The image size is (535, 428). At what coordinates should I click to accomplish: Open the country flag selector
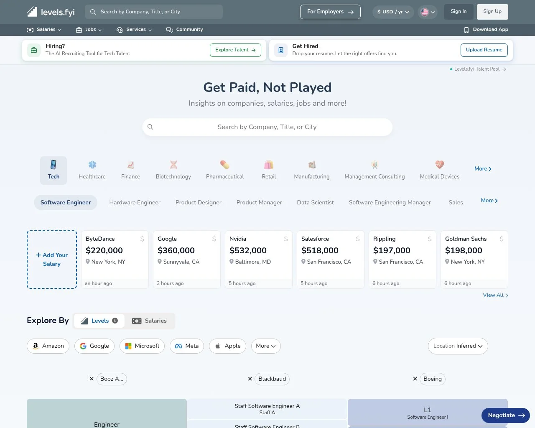click(428, 12)
